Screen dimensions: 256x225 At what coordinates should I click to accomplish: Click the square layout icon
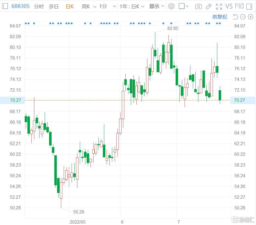pyautogui.click(x=182, y=6)
